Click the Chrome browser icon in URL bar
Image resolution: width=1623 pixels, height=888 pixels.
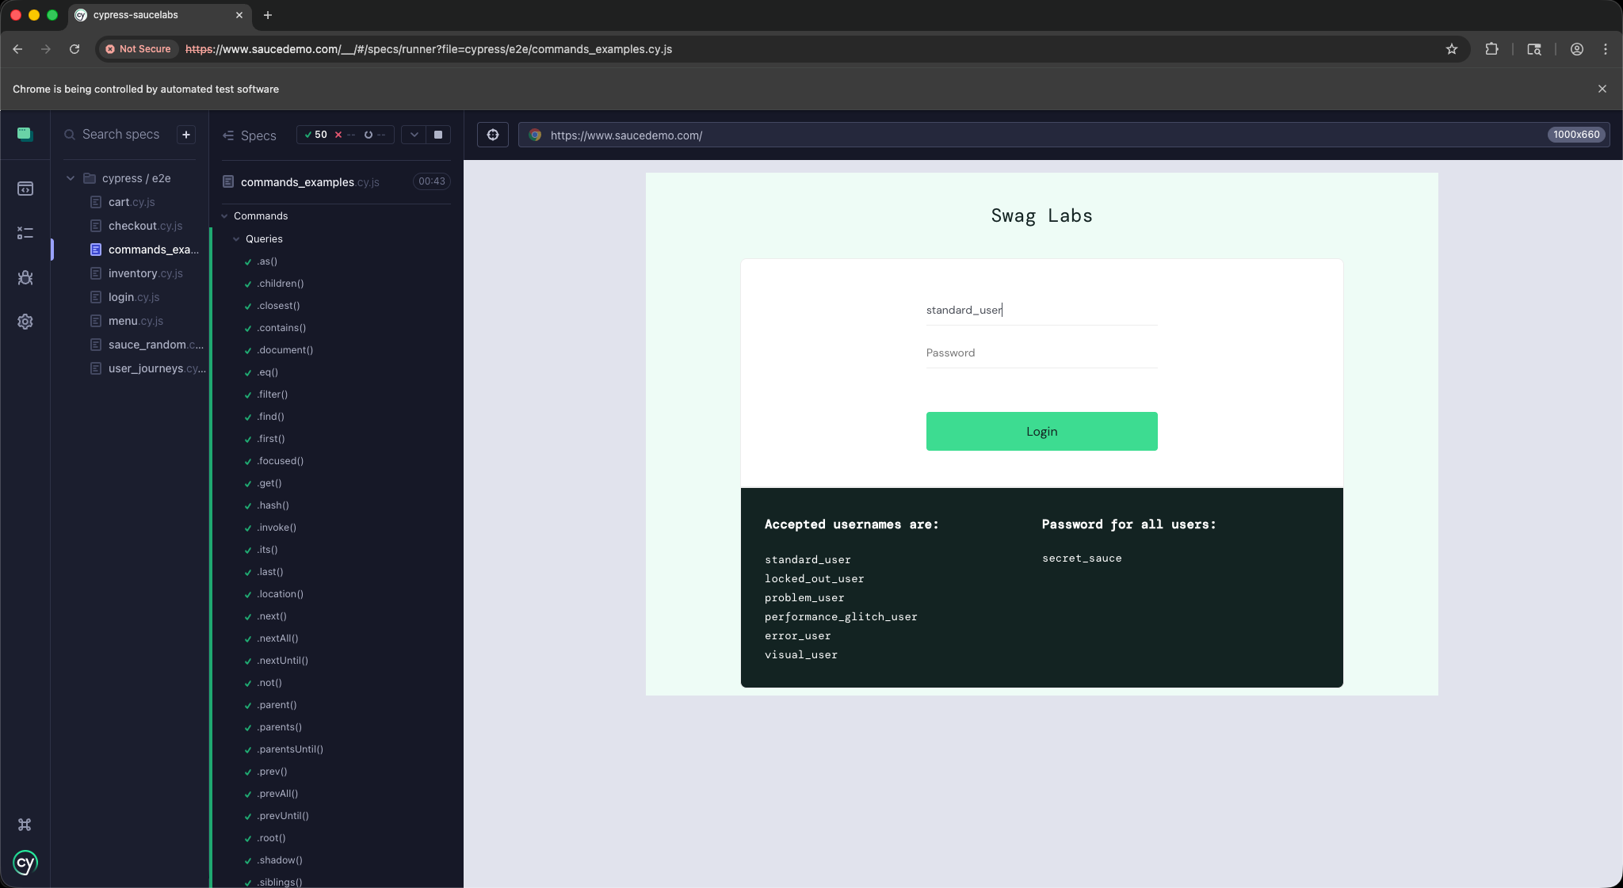534,135
